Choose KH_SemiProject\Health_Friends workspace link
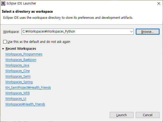The image size is (163, 122). point(28,88)
